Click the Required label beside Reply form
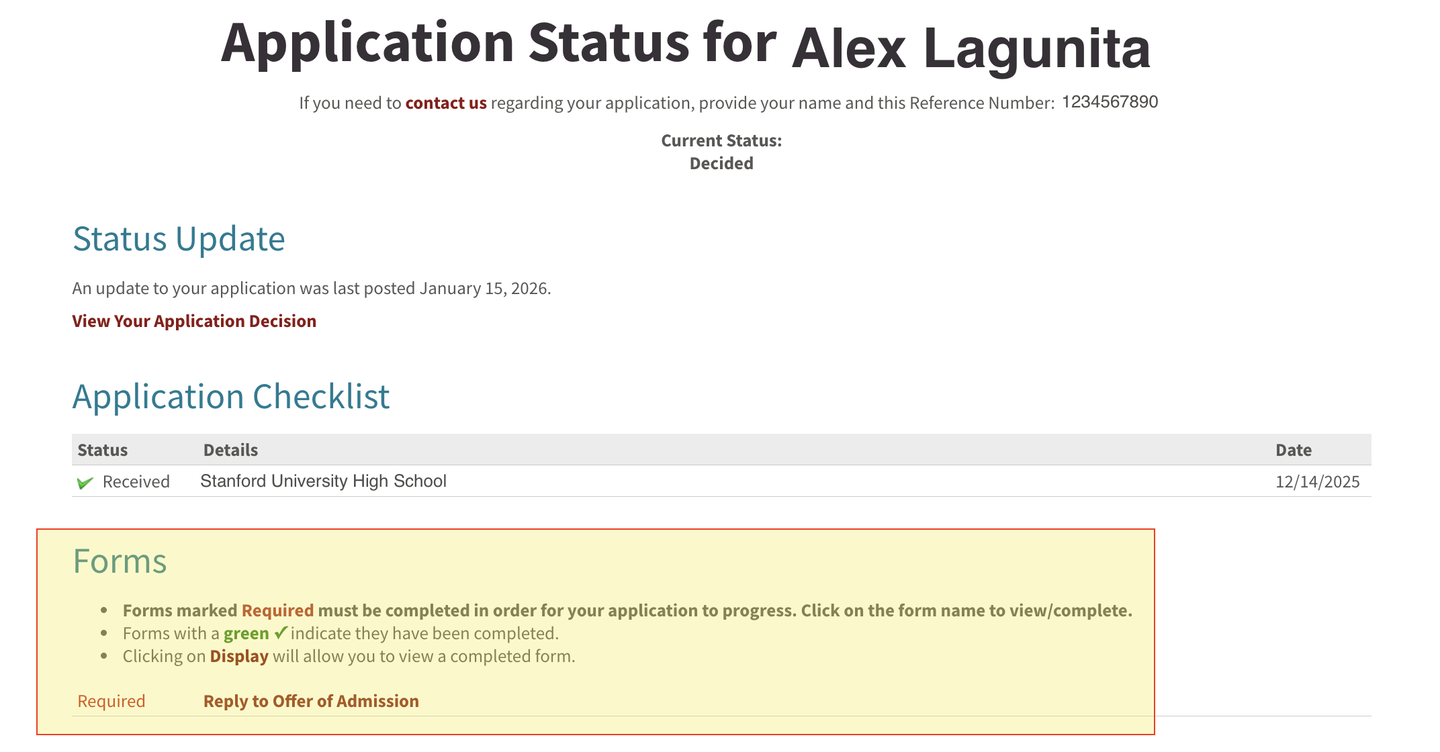1440x752 pixels. pos(111,701)
